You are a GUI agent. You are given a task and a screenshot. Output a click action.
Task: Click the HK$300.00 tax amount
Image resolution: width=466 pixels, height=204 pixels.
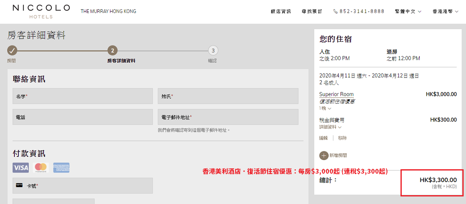[443, 120]
